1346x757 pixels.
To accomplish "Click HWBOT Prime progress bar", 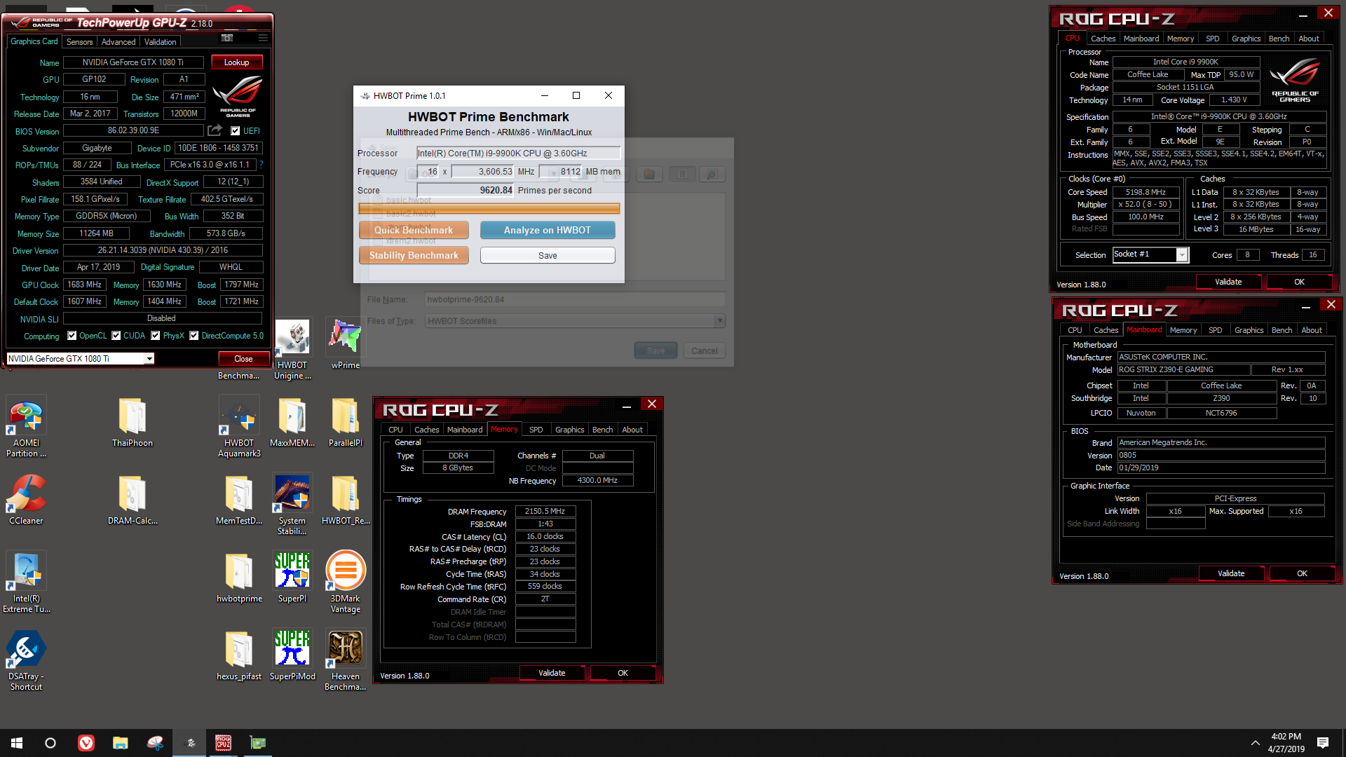I will click(x=489, y=208).
